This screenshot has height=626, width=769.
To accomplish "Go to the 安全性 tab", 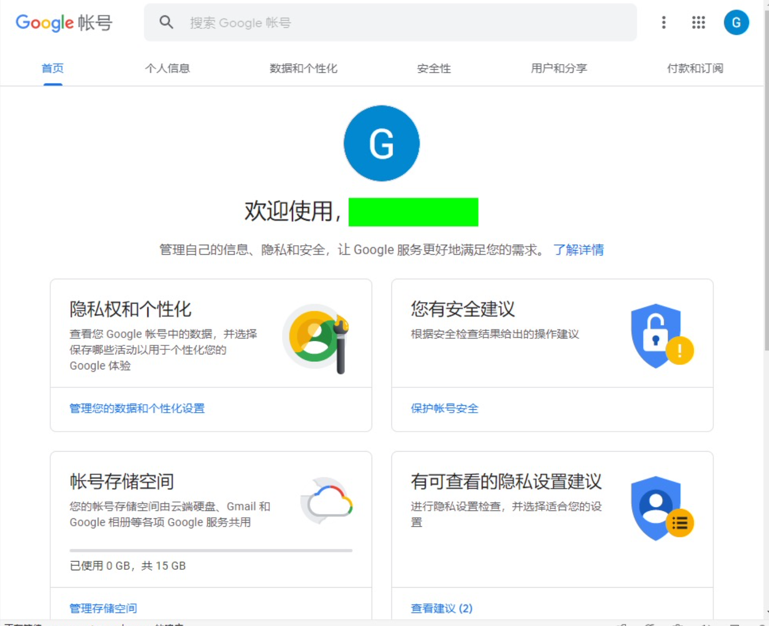I will pos(434,68).
